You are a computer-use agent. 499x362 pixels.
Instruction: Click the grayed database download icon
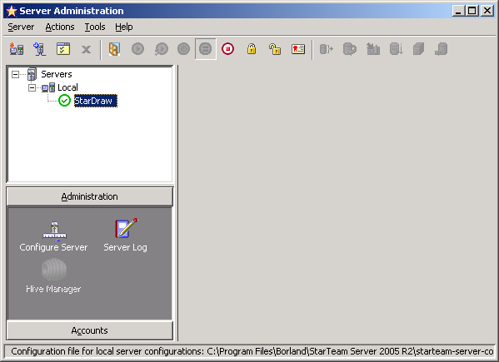click(x=397, y=49)
